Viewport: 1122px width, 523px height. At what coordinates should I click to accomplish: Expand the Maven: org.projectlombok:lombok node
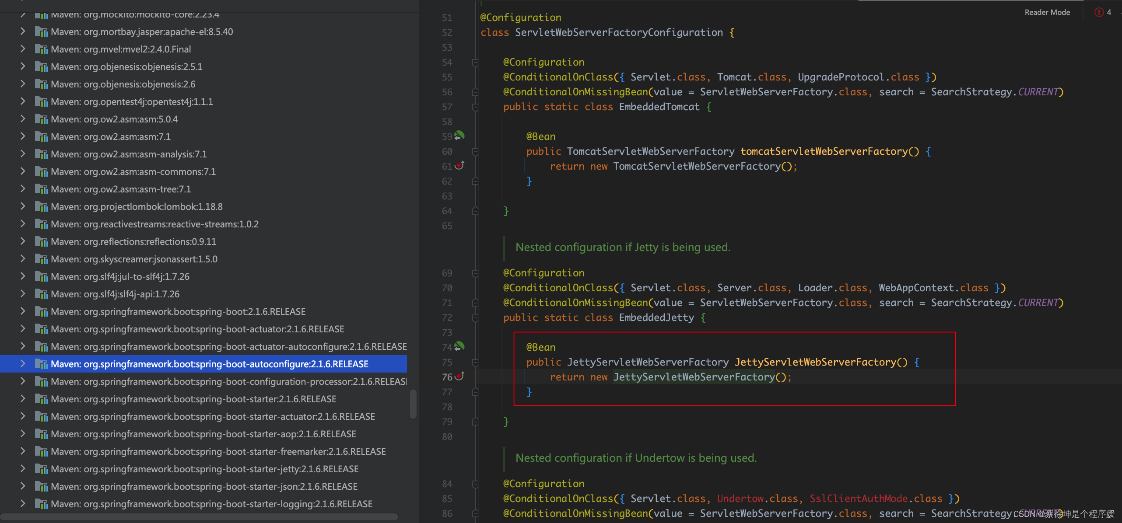pos(22,206)
